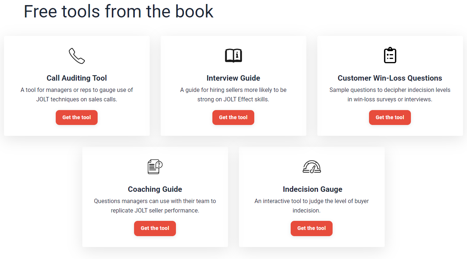This screenshot has height=259, width=467.
Task: Click the Call Auditing Tool description text
Action: (x=76, y=94)
